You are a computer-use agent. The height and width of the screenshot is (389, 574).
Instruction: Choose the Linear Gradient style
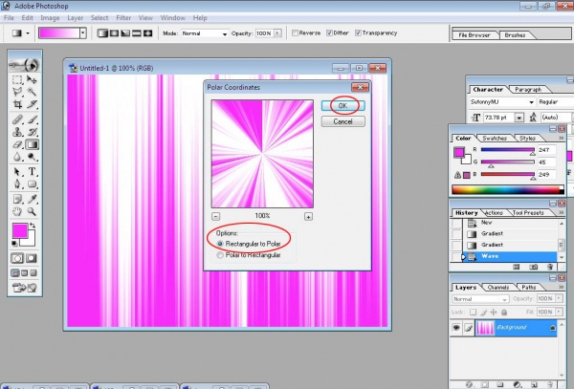click(x=102, y=33)
